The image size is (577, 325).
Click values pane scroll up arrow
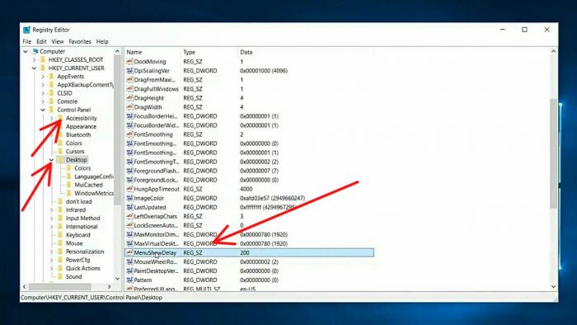(x=553, y=51)
